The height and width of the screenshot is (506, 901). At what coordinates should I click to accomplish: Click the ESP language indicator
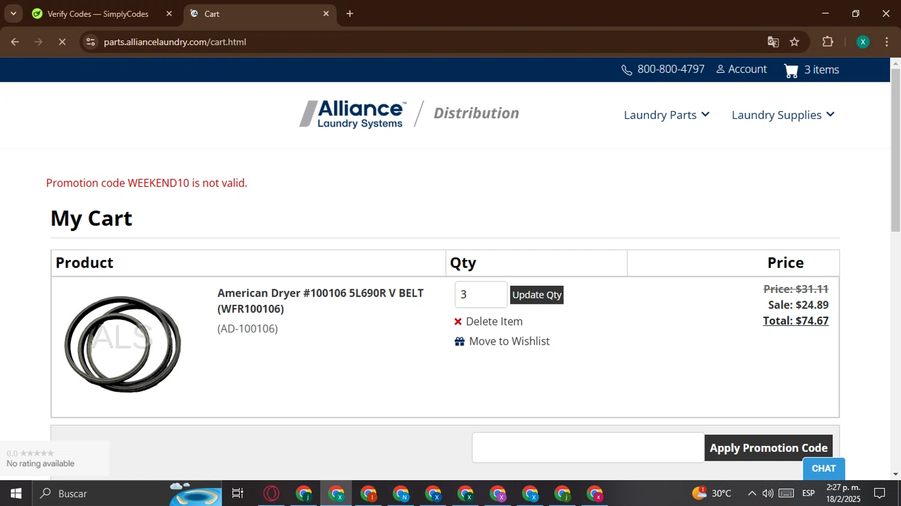[x=808, y=493]
